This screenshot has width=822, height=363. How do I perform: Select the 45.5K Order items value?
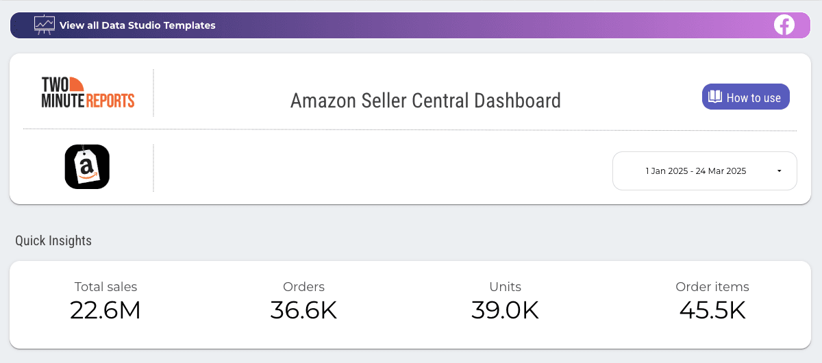(x=712, y=311)
